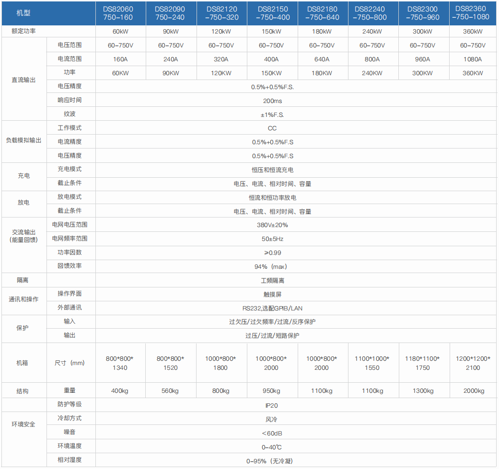
Task: Click the 电压范围 row label
Action: [x=70, y=45]
